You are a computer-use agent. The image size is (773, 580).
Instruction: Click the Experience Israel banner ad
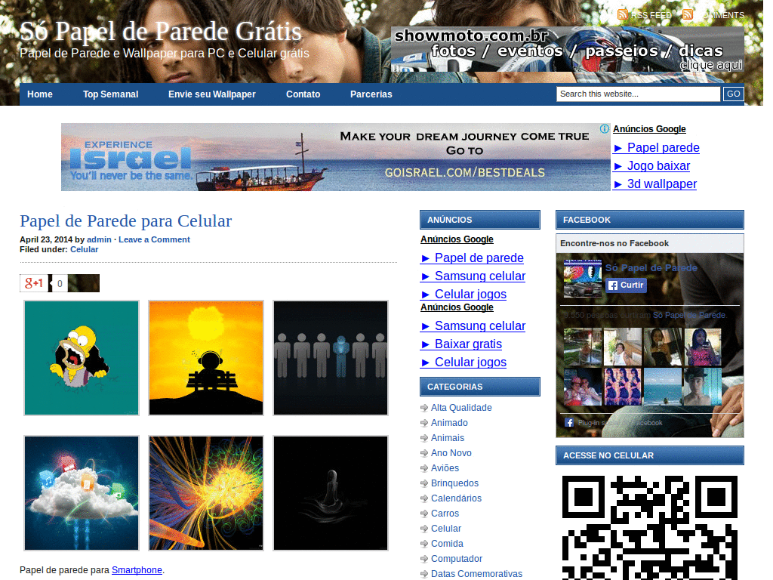tap(336, 157)
